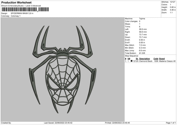This screenshot has height=125, width=177.
Task: Click the 'Colorway 1' value
Action: tap(16, 16)
